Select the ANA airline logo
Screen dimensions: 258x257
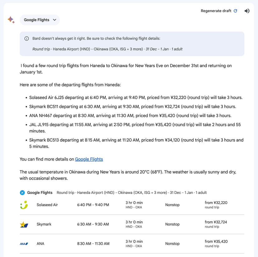pyautogui.click(x=24, y=244)
